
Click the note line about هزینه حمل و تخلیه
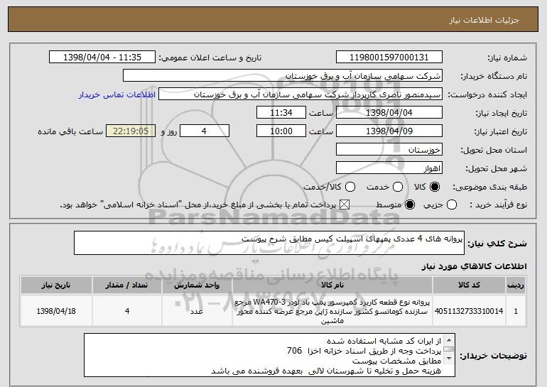326,371
